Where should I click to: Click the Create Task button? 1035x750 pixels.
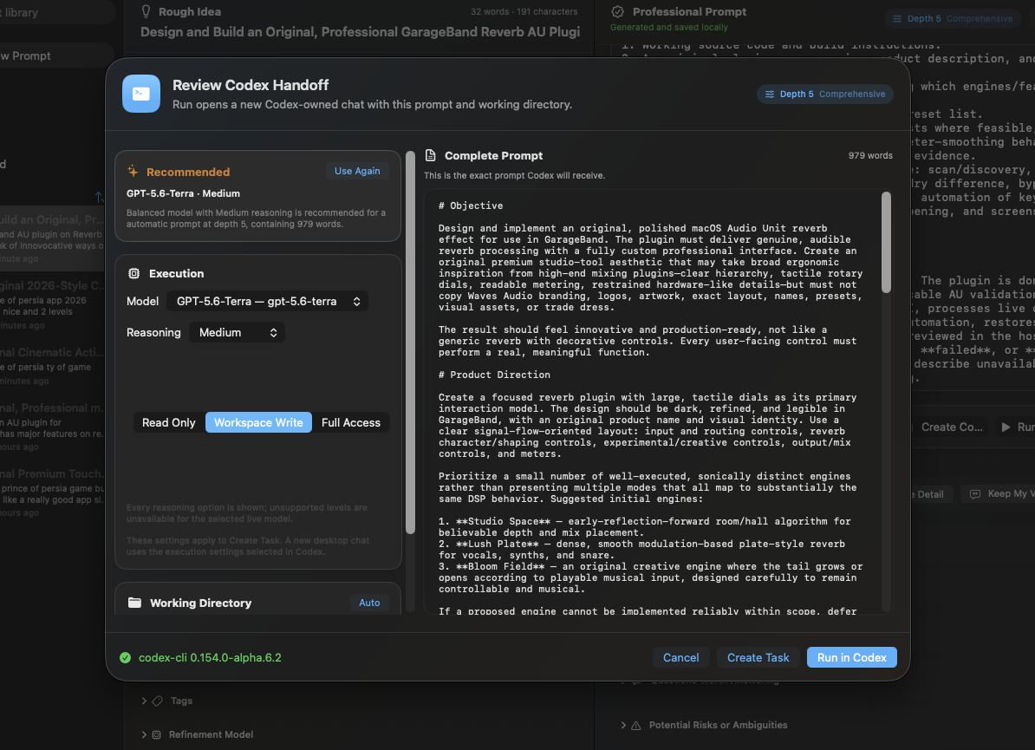[x=758, y=657]
